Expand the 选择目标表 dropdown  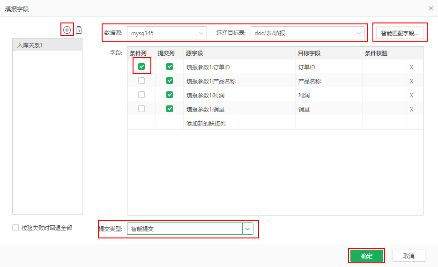359,33
